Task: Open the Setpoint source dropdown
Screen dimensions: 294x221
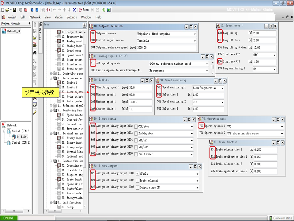Action: coord(194,34)
